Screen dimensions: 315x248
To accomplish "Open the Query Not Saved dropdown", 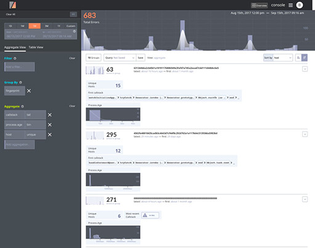I will 120,58.
